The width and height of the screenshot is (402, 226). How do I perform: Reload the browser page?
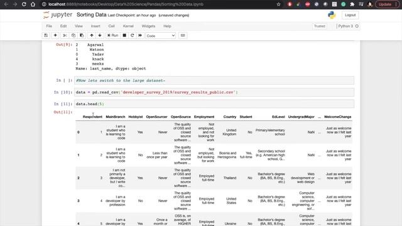(x=24, y=4)
